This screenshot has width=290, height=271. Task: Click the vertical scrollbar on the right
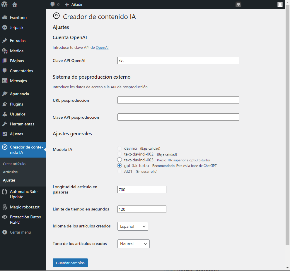[x=287, y=125]
